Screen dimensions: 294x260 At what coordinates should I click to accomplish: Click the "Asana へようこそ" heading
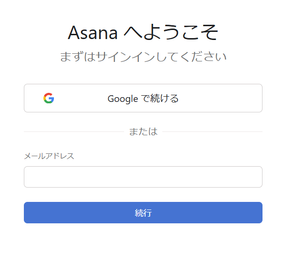(x=143, y=32)
